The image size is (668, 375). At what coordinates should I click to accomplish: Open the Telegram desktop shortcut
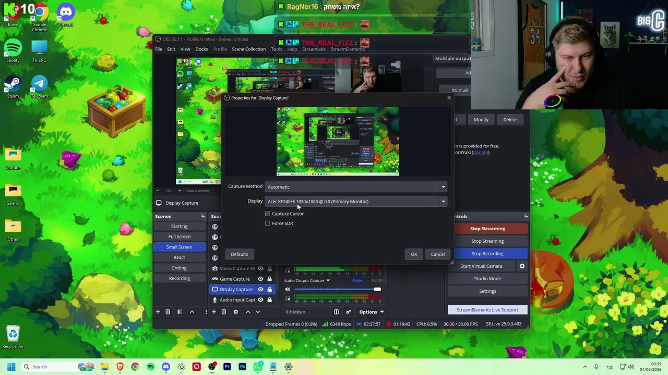pyautogui.click(x=39, y=87)
